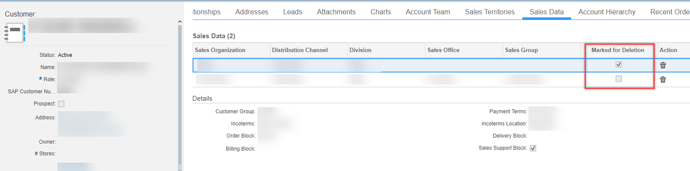The height and width of the screenshot is (171, 690).
Task: Click the Sales Office column header
Action: 443,50
